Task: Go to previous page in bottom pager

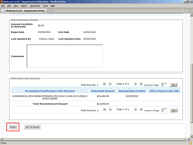Action: coord(110,109)
